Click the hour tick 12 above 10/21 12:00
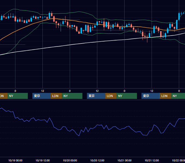The image size is (185, 163). pyautogui.click(x=152, y=91)
